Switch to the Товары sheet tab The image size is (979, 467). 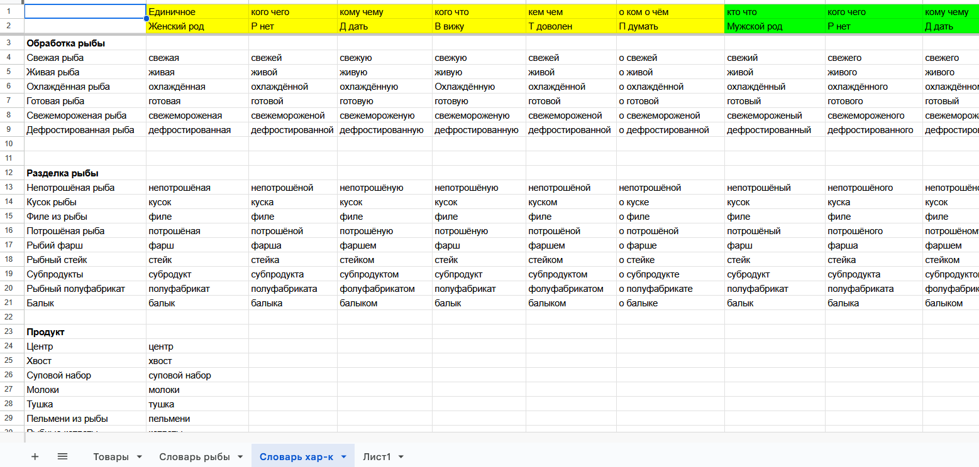111,456
